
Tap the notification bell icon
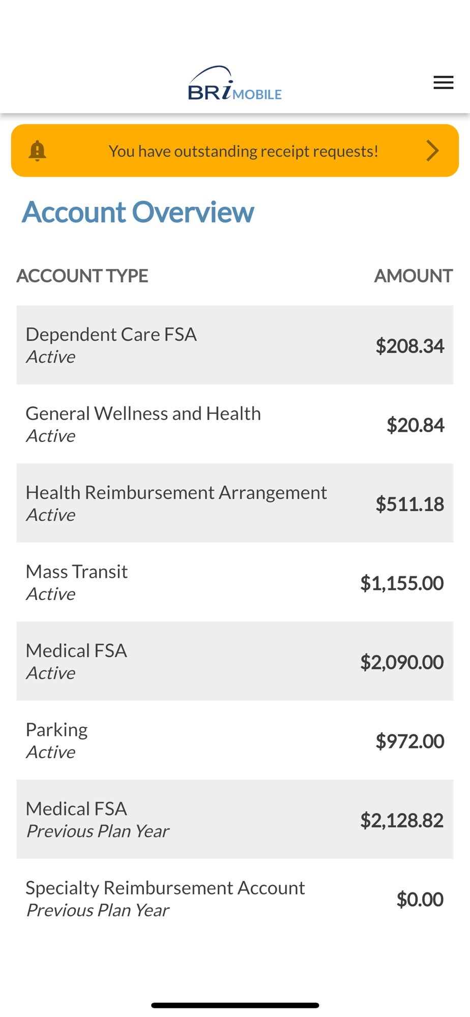[37, 151]
